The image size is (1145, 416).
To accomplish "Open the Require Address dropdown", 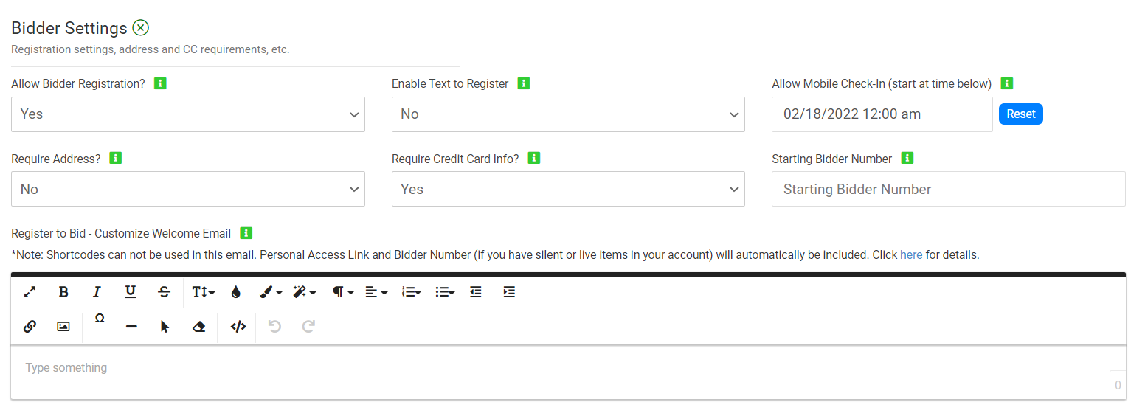I will [x=188, y=189].
